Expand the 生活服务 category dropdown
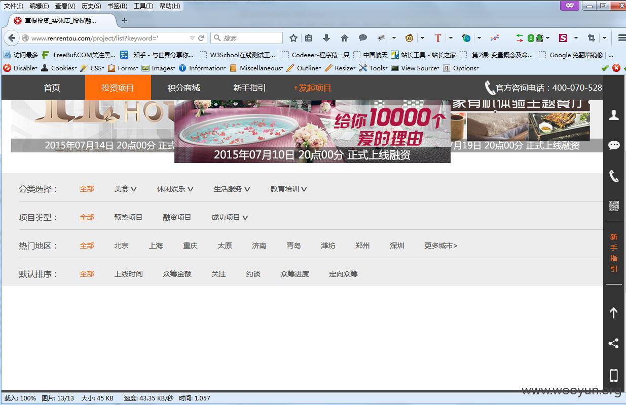The width and height of the screenshot is (626, 405). coord(232,189)
